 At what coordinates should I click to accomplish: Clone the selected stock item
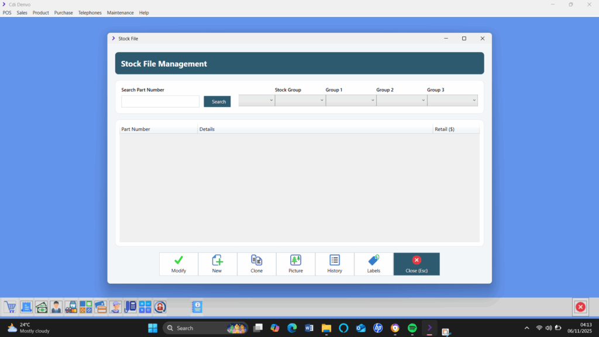point(256,264)
